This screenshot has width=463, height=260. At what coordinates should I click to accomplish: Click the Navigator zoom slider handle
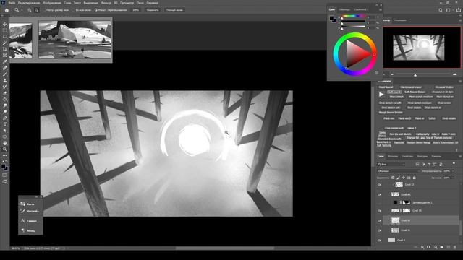[415, 75]
